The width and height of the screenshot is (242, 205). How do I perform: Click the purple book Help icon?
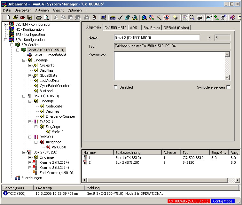(x=233, y=18)
